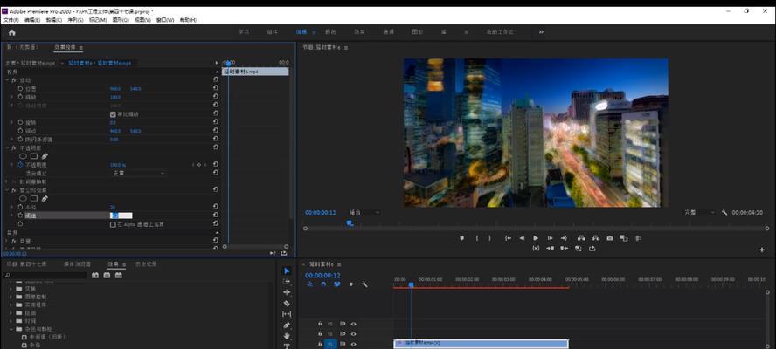Image resolution: width=776 pixels, height=349 pixels.
Task: Open Program monitor button editor plus
Action: (x=762, y=250)
